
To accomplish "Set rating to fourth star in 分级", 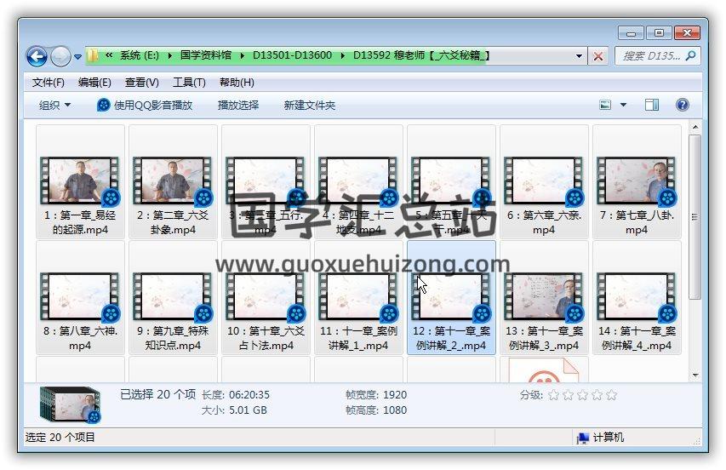I will click(597, 395).
